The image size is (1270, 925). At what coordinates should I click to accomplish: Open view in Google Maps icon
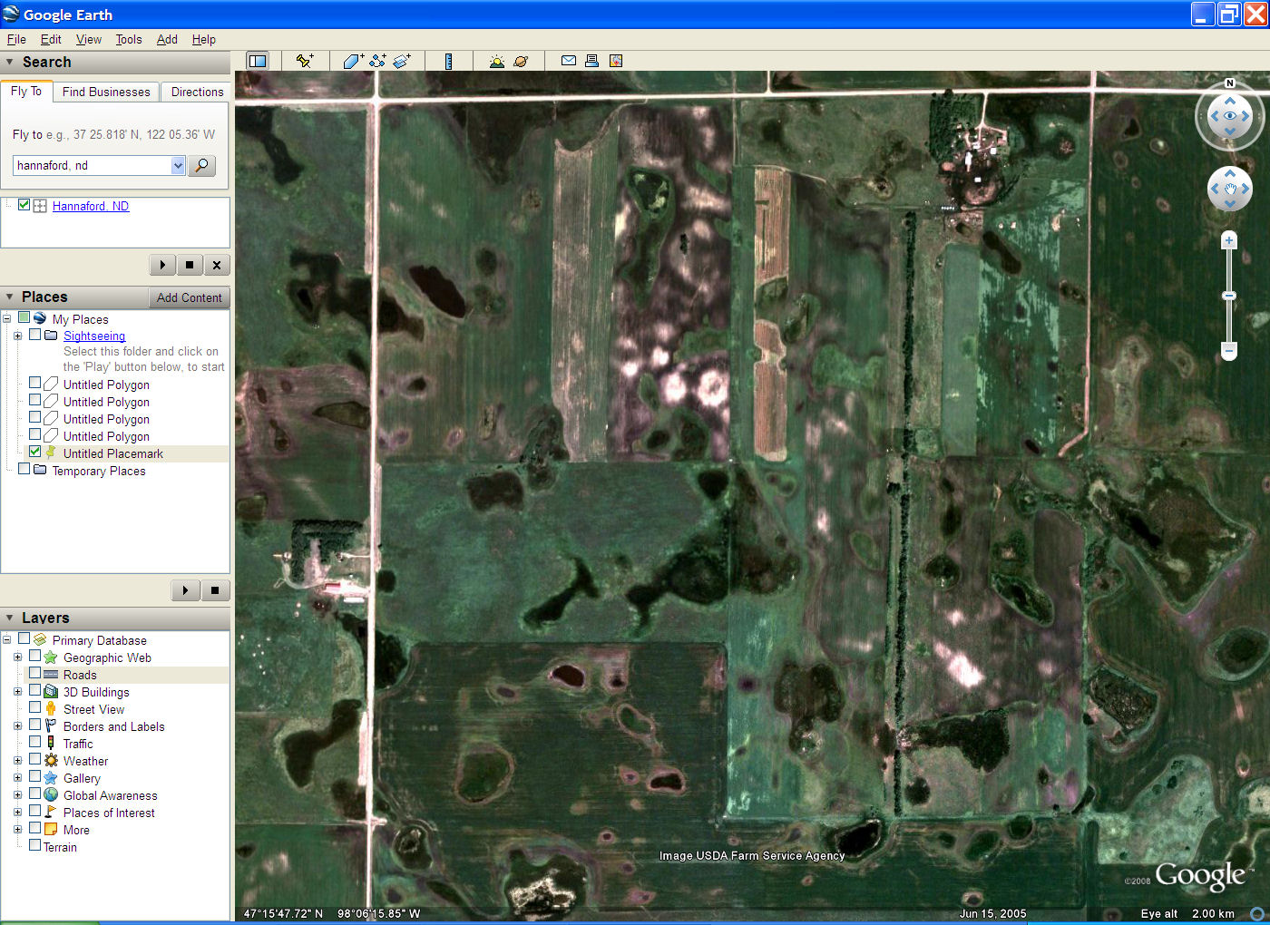[616, 61]
